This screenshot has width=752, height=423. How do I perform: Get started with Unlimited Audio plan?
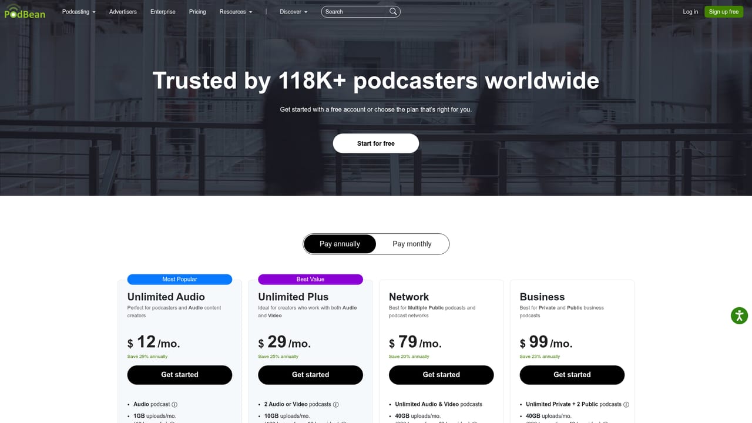[x=180, y=375]
